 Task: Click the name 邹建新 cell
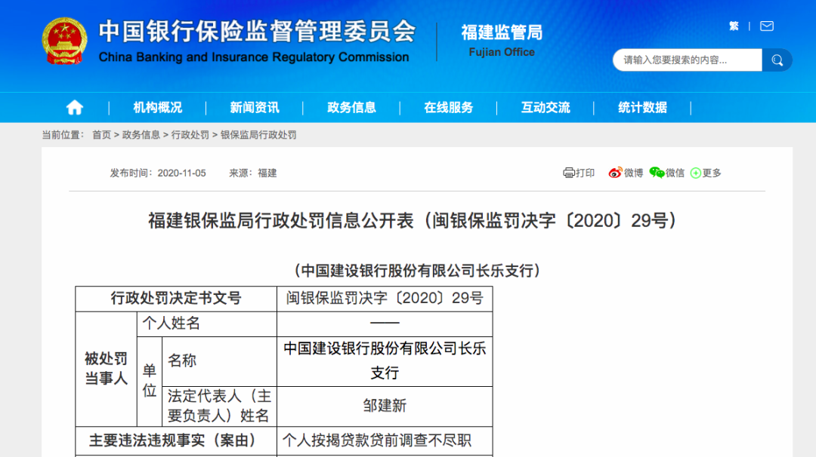pos(385,406)
